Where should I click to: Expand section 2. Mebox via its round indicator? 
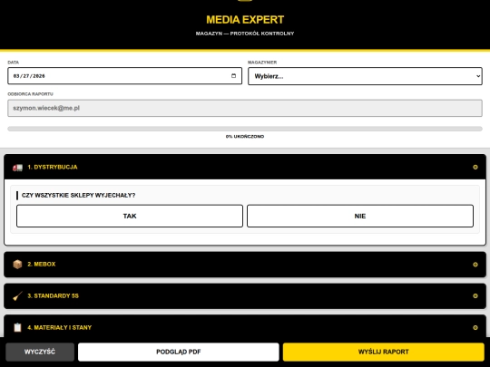(475, 265)
